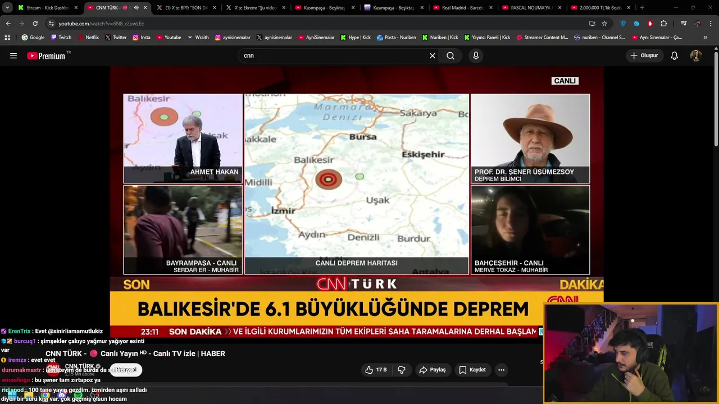Open the blue shield extension icon
Viewport: 719px width, 404px height.
[623, 24]
